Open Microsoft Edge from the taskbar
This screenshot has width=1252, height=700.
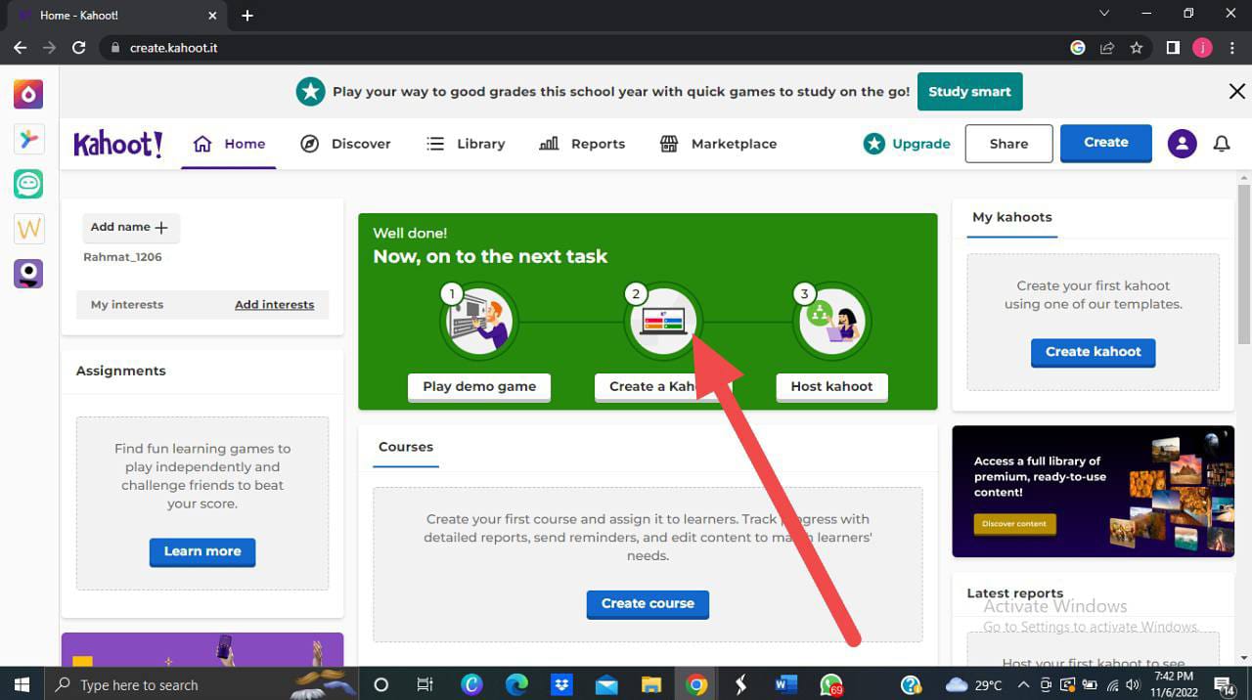coord(517,684)
